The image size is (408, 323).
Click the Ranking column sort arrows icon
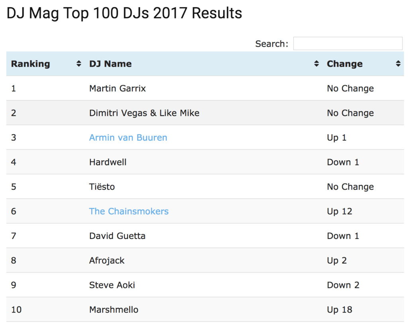tap(78, 64)
